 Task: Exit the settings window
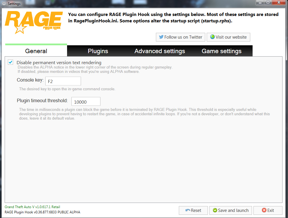coord(268,210)
